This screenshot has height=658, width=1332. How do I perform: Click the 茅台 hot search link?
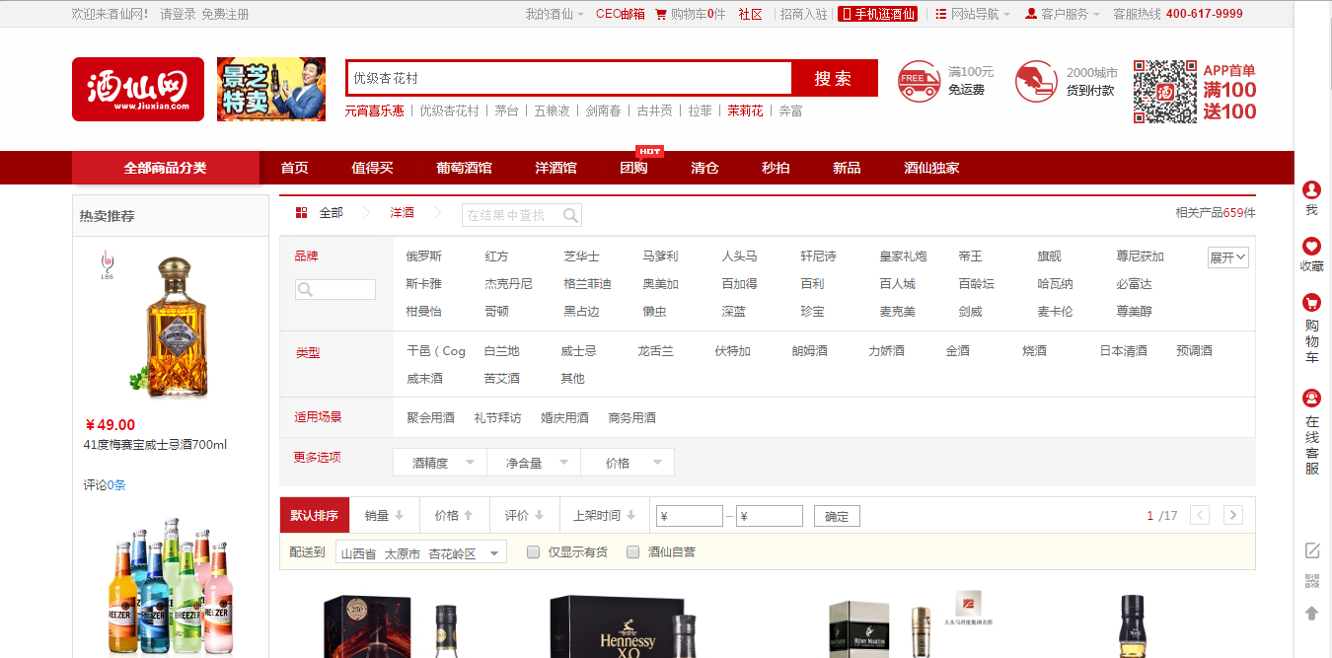click(506, 110)
